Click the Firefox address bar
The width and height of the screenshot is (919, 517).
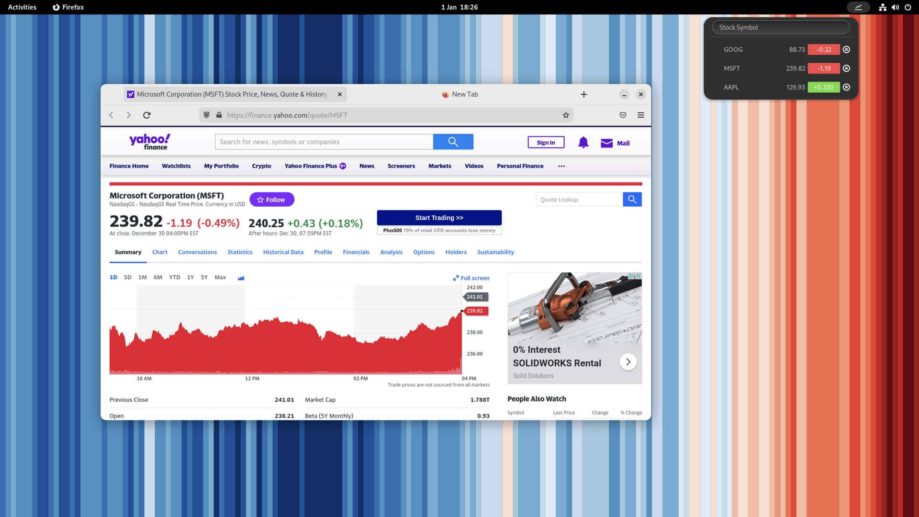point(385,115)
